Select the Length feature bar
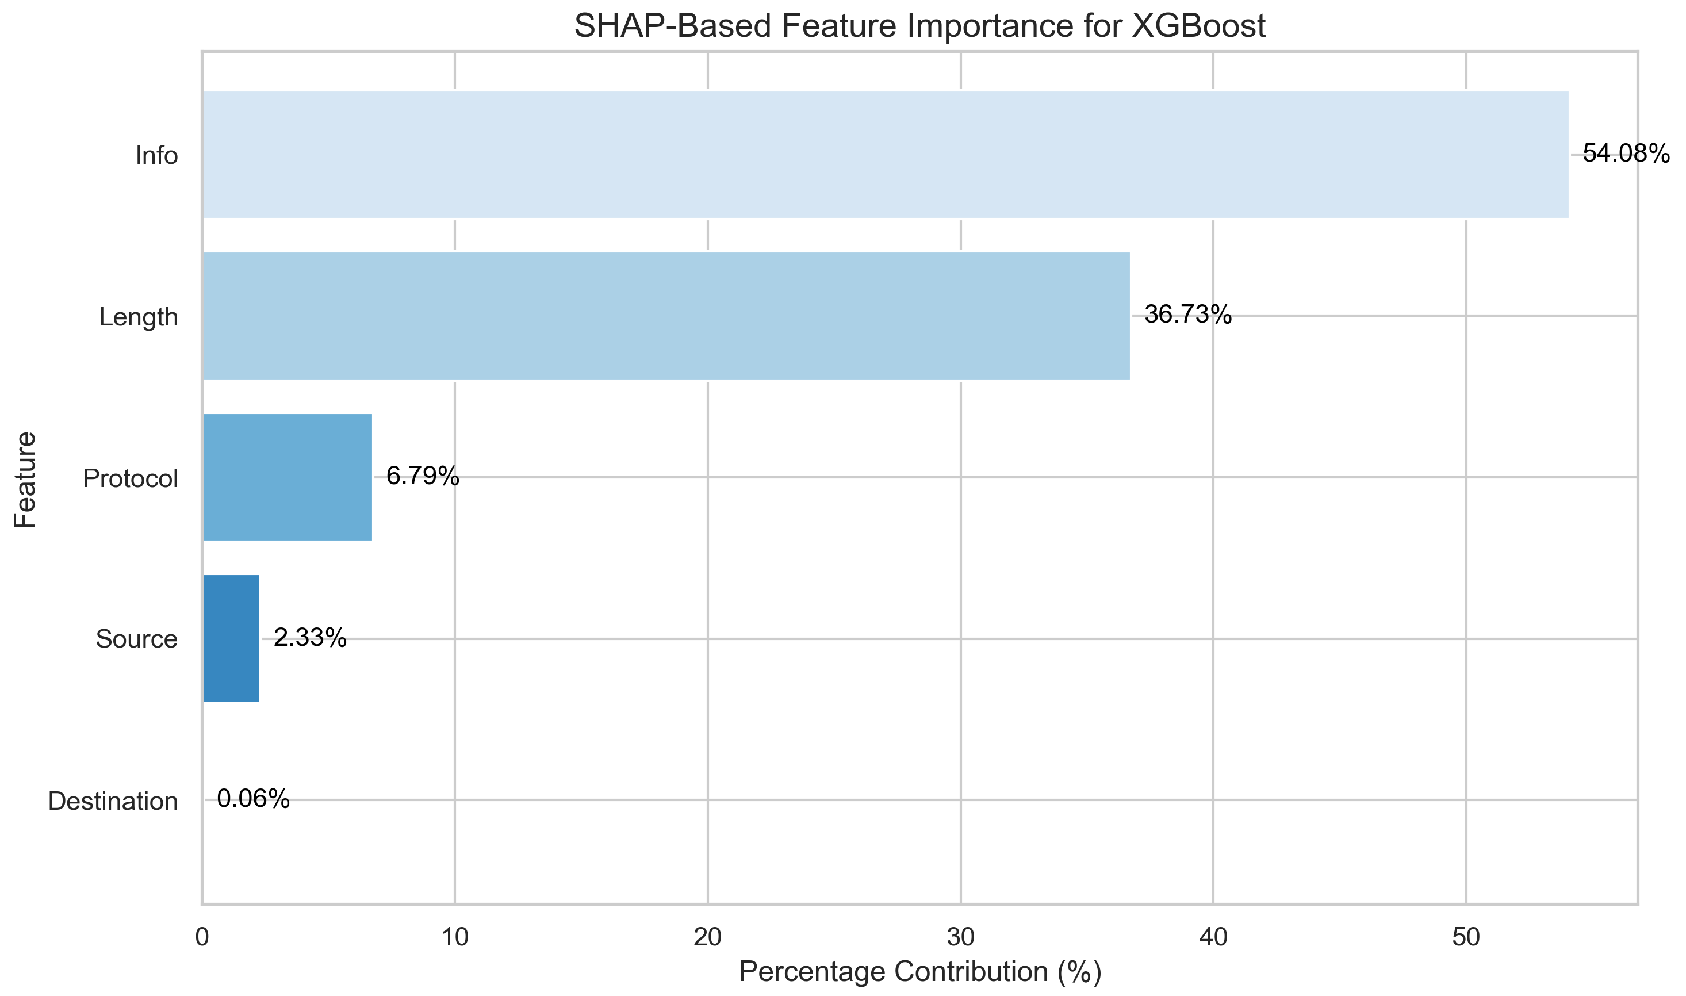1686x996 pixels. pos(666,316)
